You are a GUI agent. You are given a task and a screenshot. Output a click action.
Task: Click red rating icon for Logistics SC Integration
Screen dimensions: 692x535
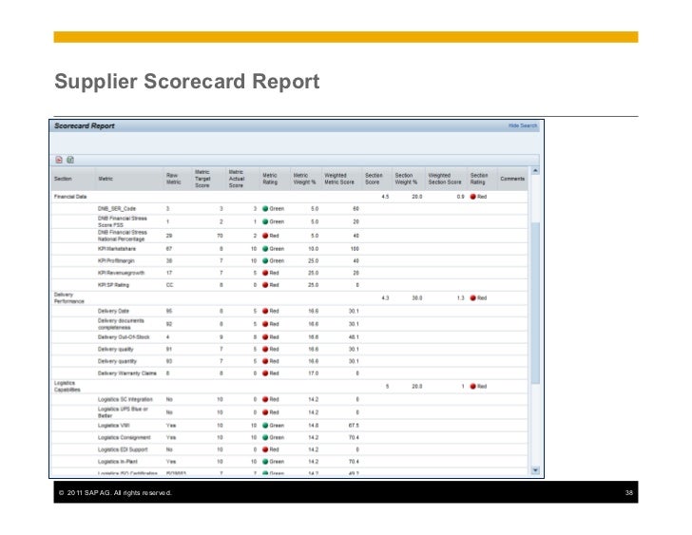[x=265, y=400]
